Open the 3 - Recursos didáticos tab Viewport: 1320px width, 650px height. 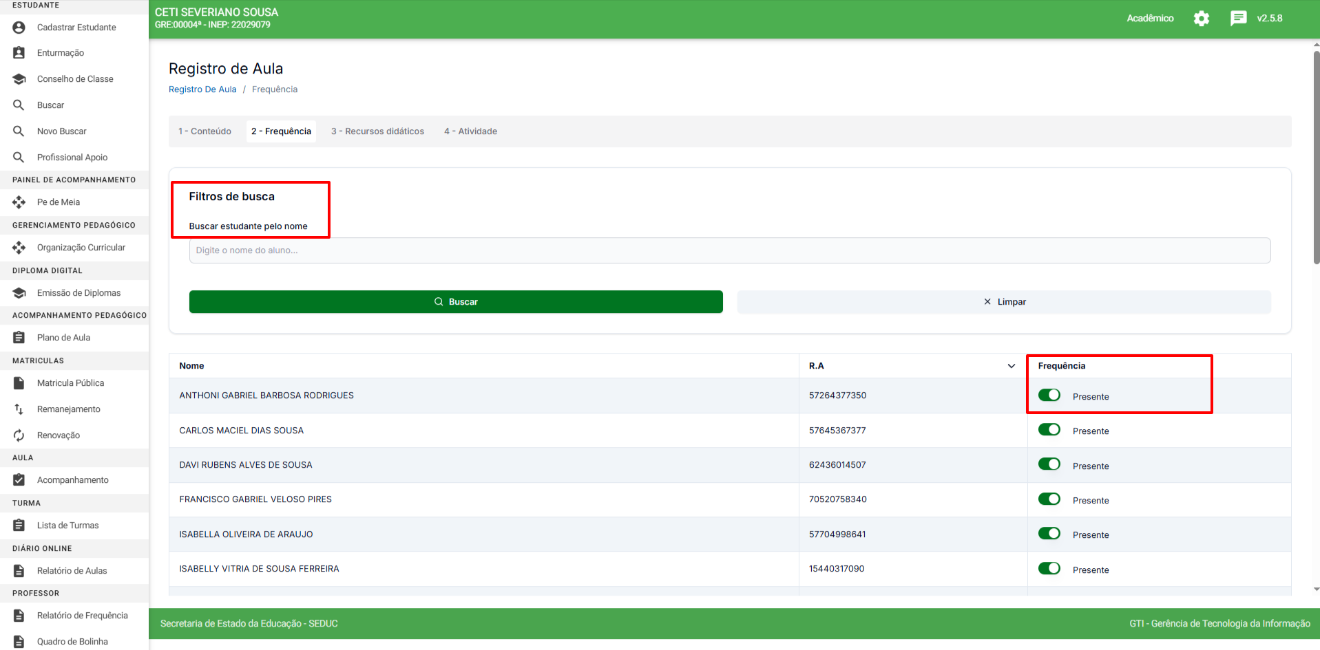click(x=377, y=131)
